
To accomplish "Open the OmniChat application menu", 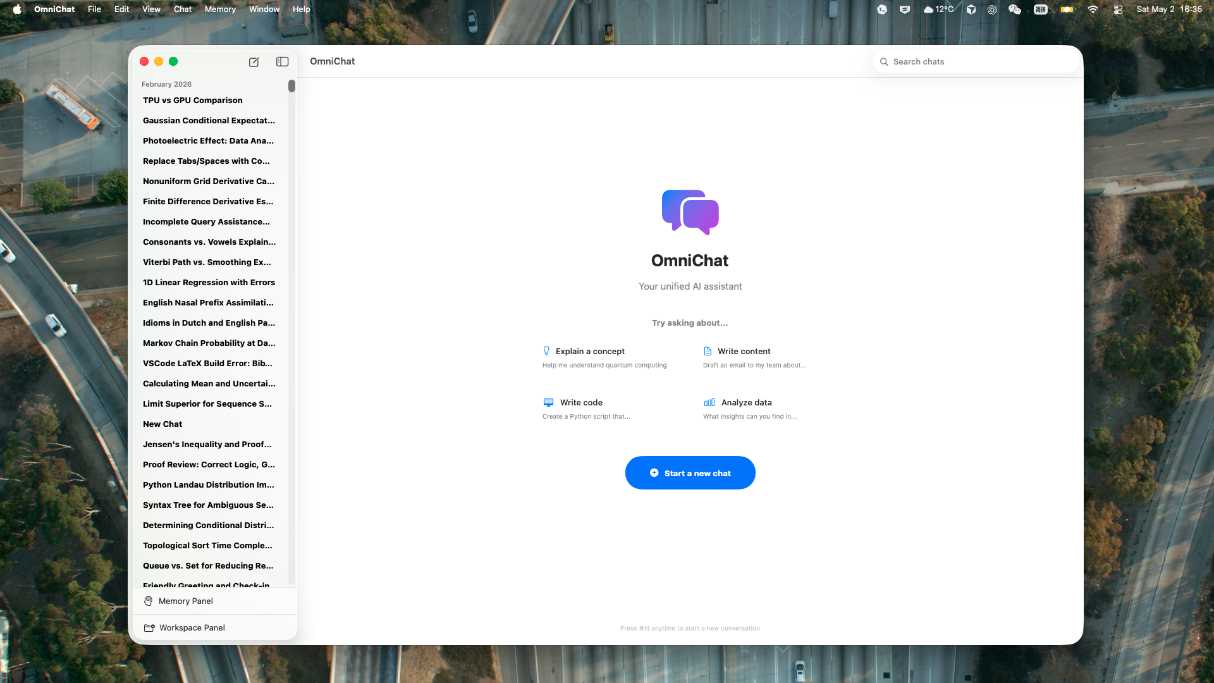I will point(54,9).
